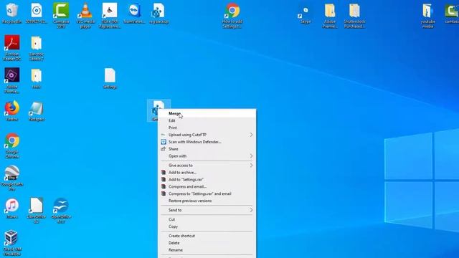The image size is (459, 258).
Task: Open the Notepad desktop shortcut
Action: (x=37, y=110)
